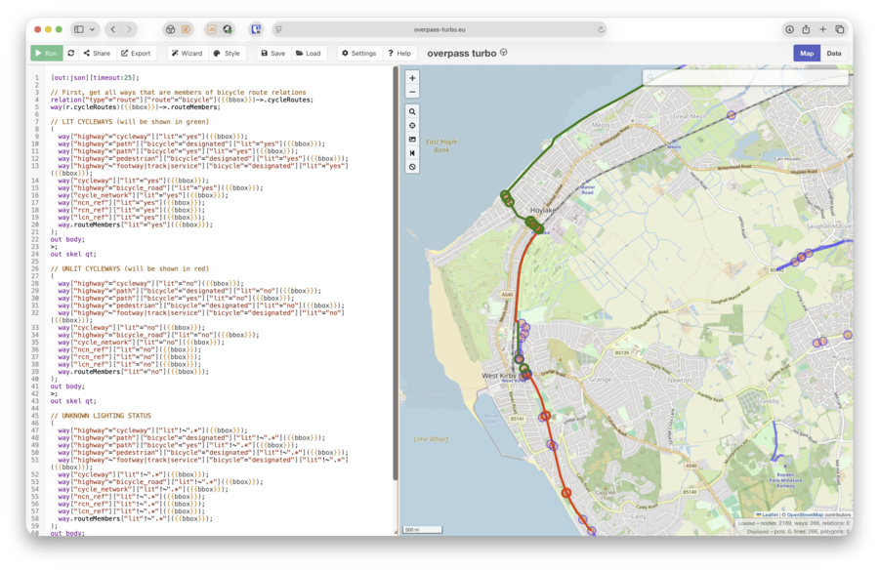This screenshot has height=570, width=879.
Task: Load a saved query
Action: click(311, 54)
